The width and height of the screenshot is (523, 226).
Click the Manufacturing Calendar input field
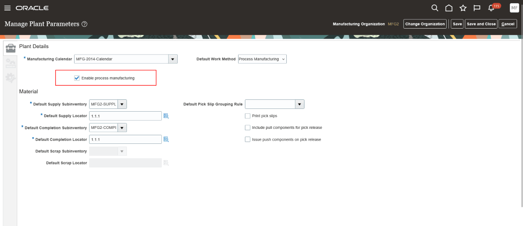point(121,59)
